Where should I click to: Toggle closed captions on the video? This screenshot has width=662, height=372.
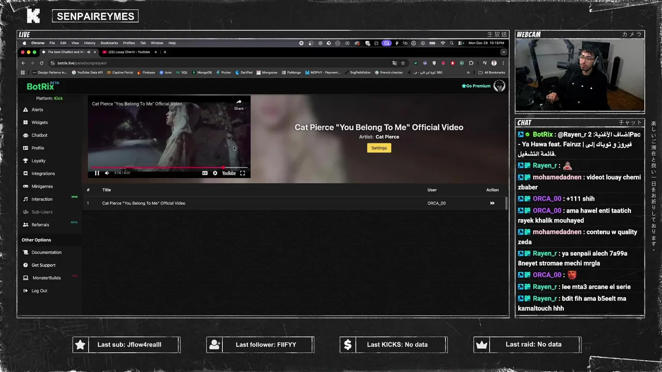point(205,173)
